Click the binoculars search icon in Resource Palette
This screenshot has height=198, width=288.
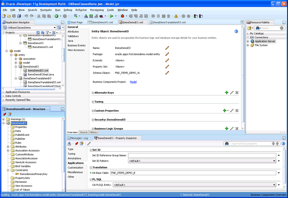point(258,28)
